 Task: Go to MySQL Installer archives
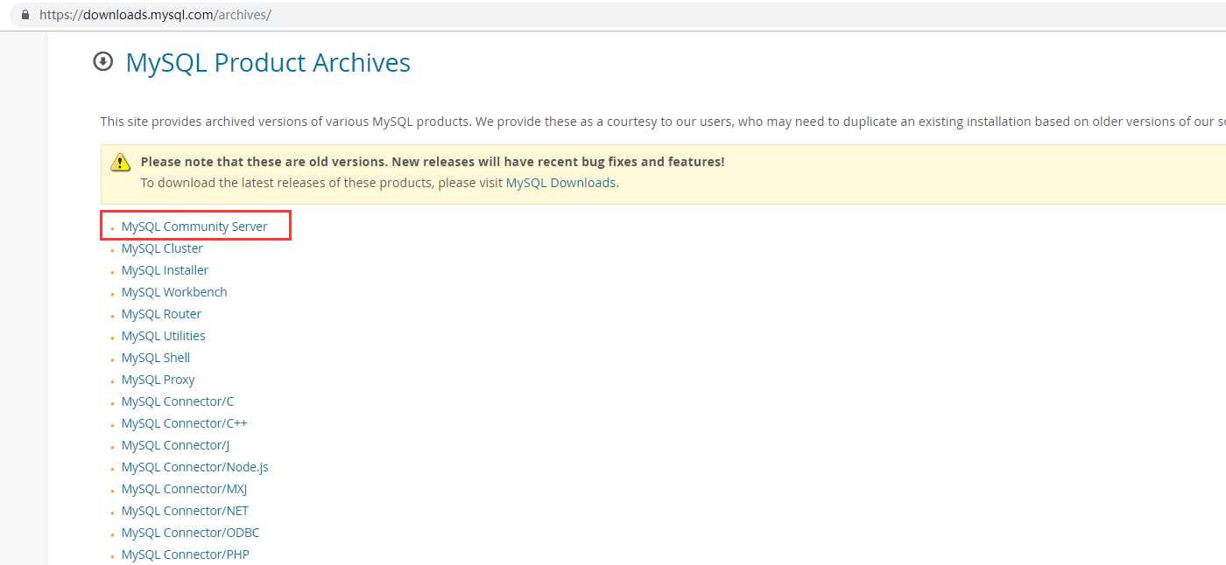pyautogui.click(x=165, y=270)
